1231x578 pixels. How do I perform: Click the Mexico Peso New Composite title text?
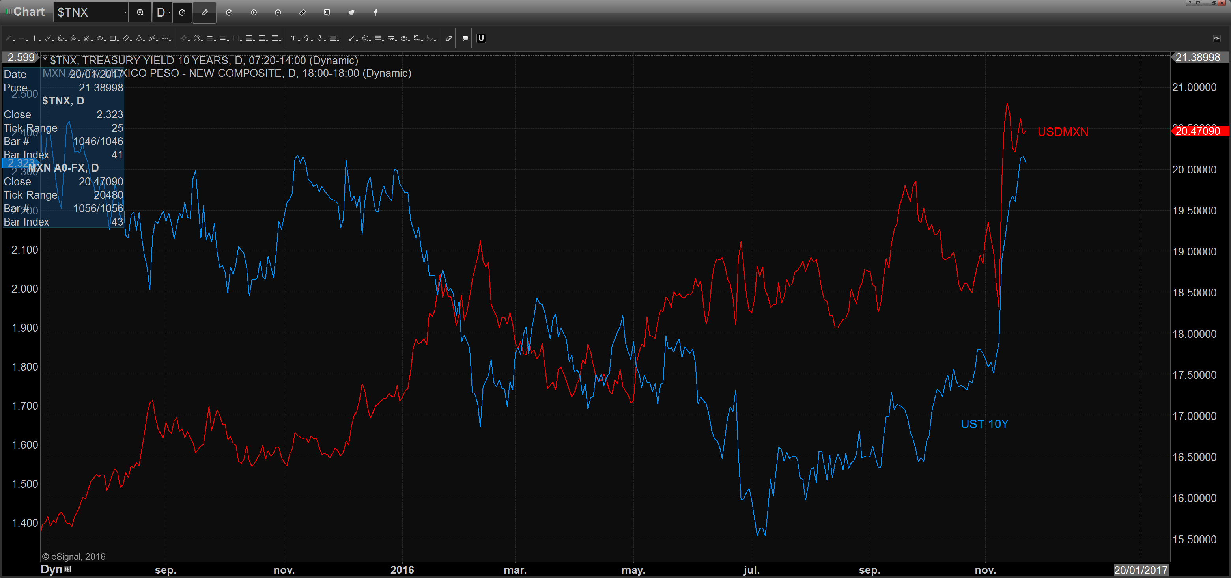(x=227, y=73)
